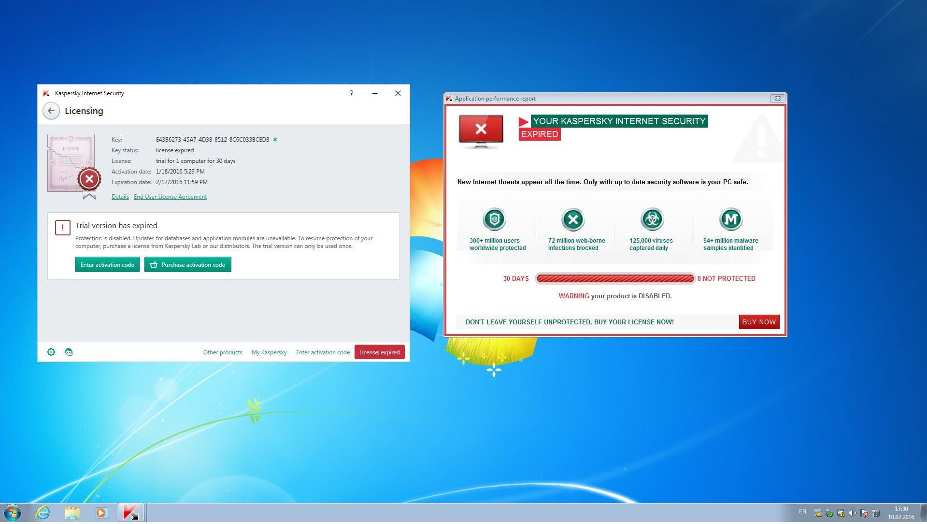Launch Internet Explorer from taskbar
The height and width of the screenshot is (524, 927).
pos(43,513)
